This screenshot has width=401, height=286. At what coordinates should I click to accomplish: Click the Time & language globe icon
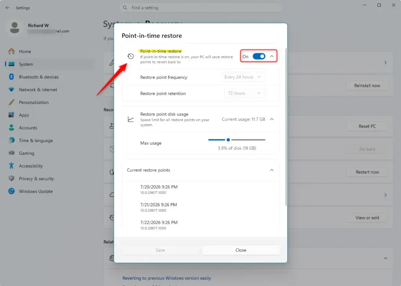11,140
